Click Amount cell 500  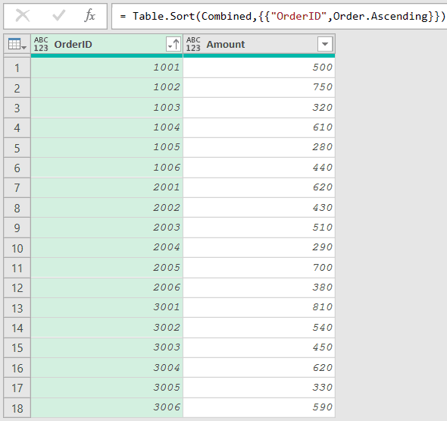tap(259, 68)
